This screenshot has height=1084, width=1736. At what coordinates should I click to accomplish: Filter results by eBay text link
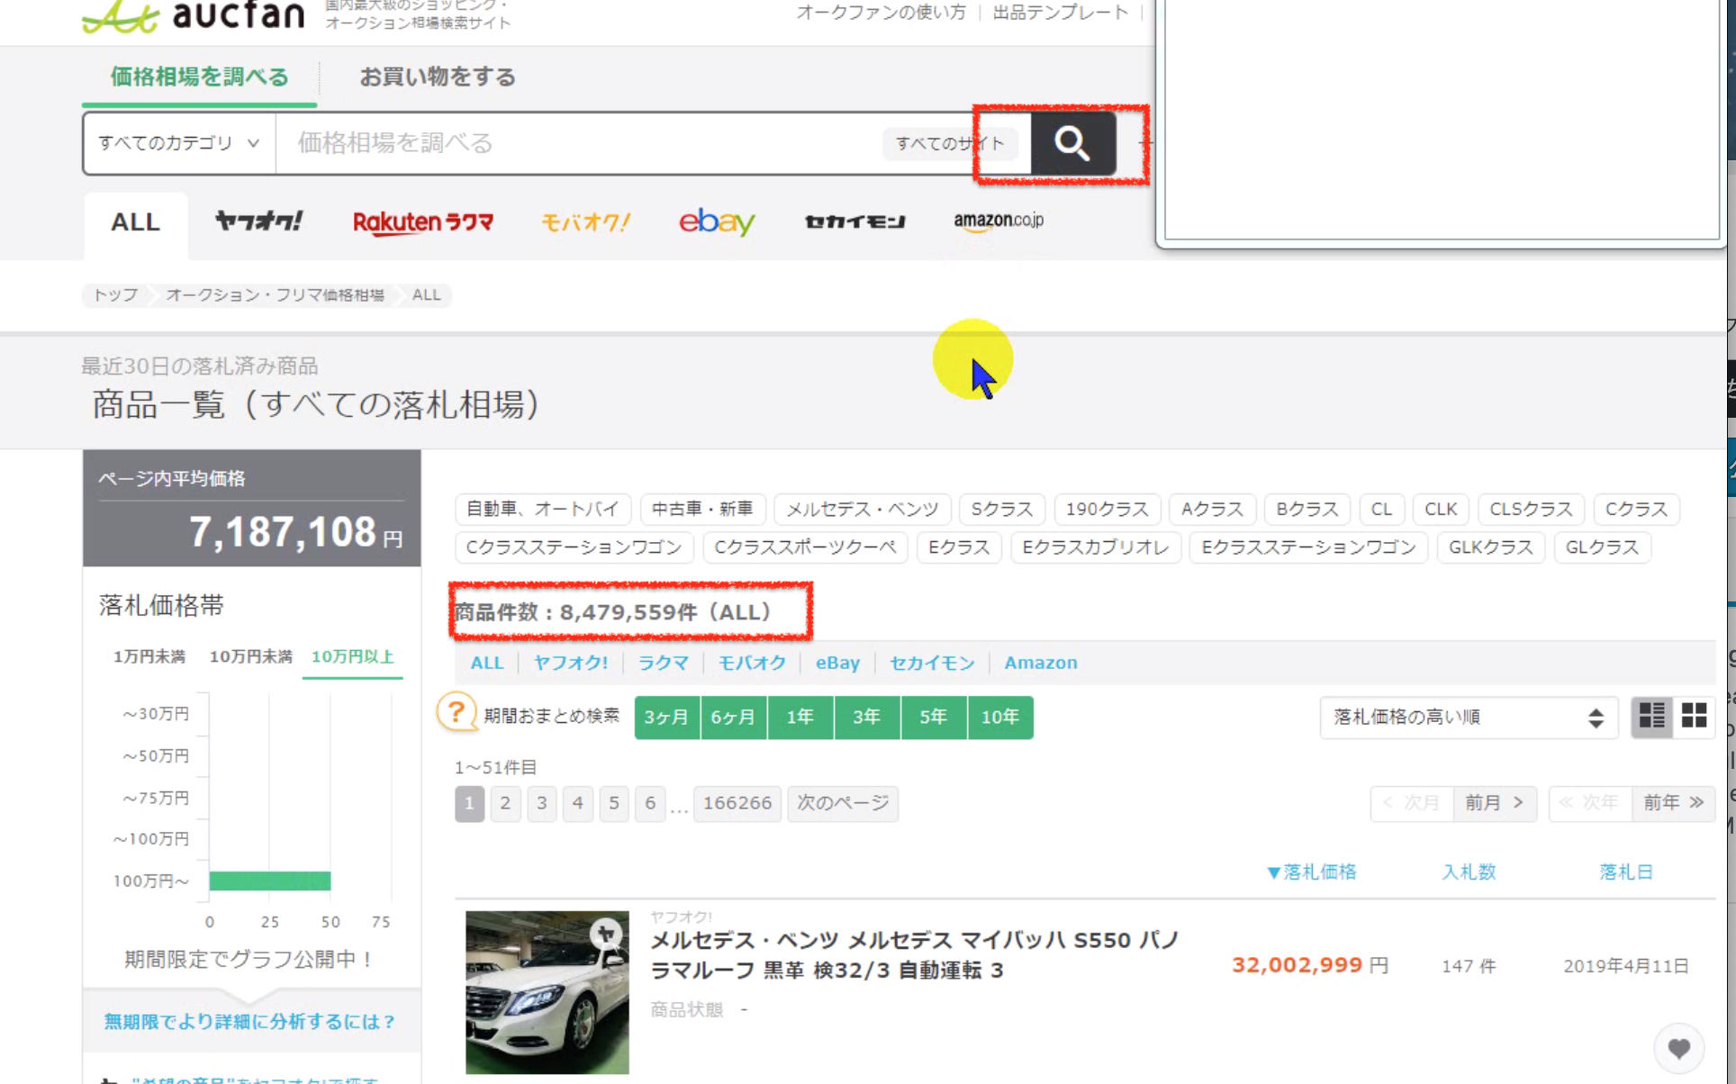[837, 664]
